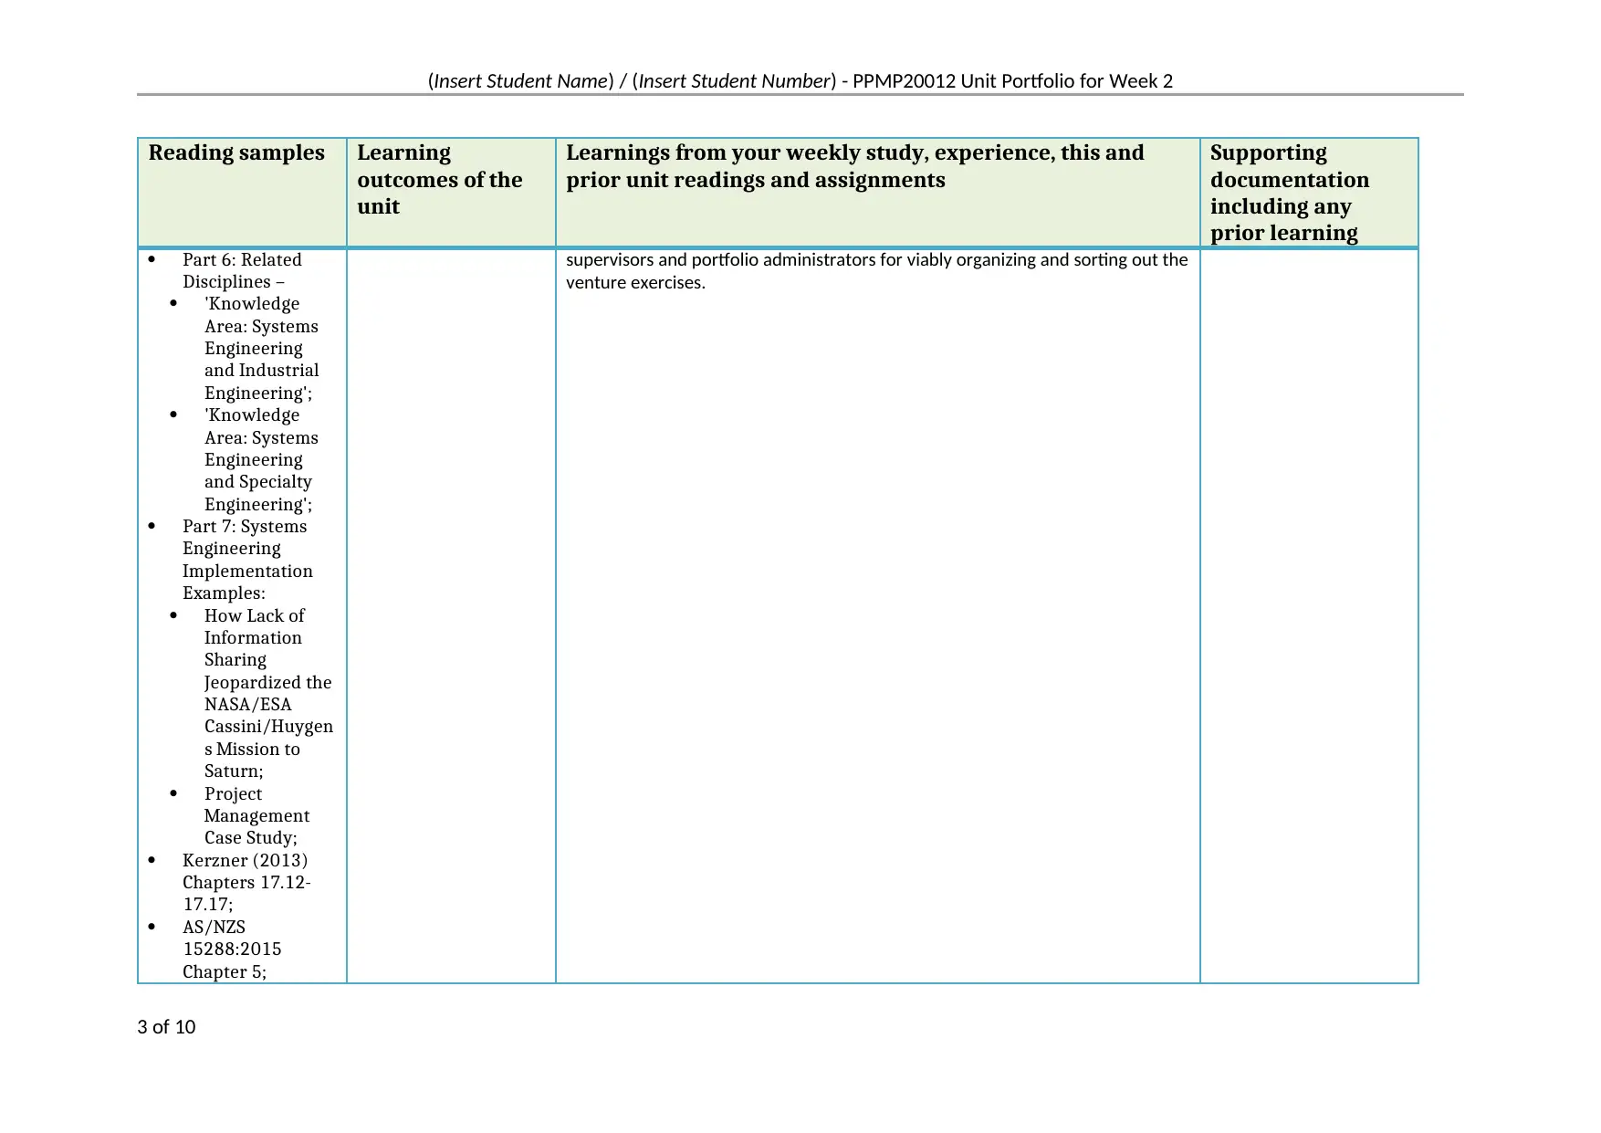The image size is (1601, 1133).
Task: Click the '3 of 10' page number
Action: (x=166, y=1027)
